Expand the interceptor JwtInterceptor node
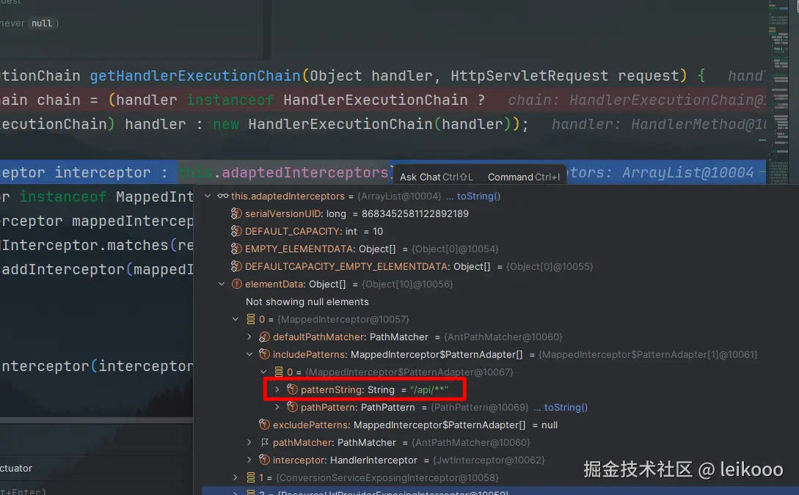799x495 pixels. coord(249,460)
